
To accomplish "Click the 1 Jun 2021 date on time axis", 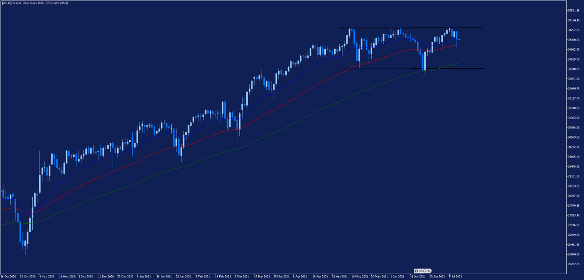I will (x=398, y=276).
